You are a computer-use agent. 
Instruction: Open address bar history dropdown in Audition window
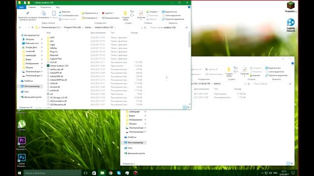pyautogui.click(x=142, y=27)
